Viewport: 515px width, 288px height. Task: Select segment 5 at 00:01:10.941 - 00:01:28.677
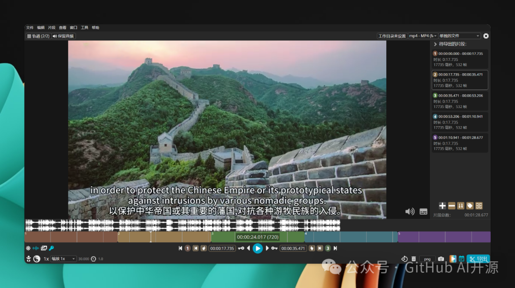[x=460, y=143]
